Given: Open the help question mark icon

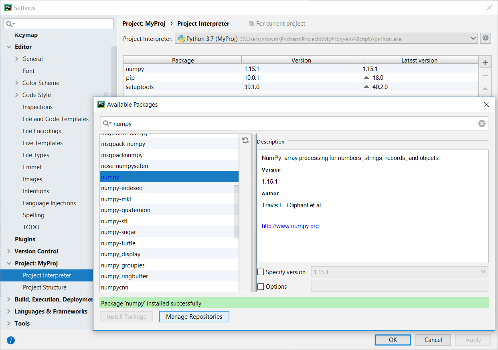Looking at the screenshot, I should click(11, 340).
